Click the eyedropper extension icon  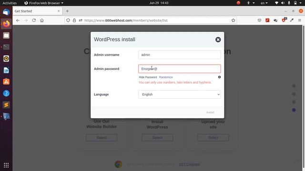pyautogui.click(x=292, y=20)
